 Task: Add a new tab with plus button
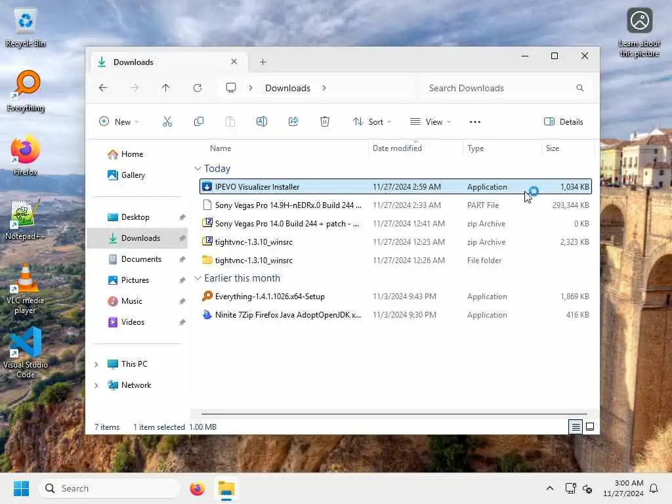(262, 62)
